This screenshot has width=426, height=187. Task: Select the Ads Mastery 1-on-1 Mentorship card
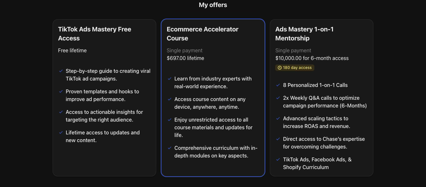(x=321, y=98)
